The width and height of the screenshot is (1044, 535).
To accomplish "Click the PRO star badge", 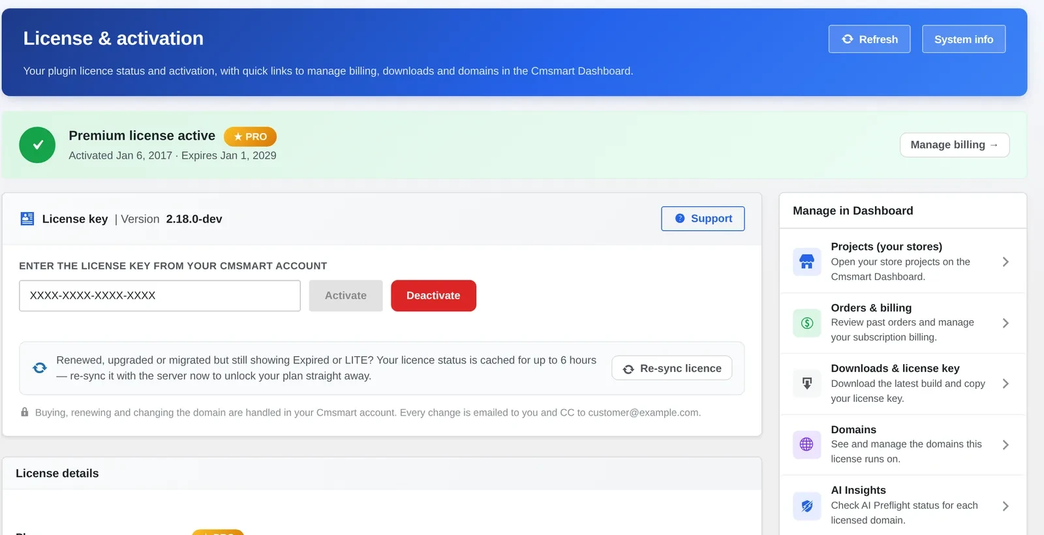I will (x=250, y=136).
